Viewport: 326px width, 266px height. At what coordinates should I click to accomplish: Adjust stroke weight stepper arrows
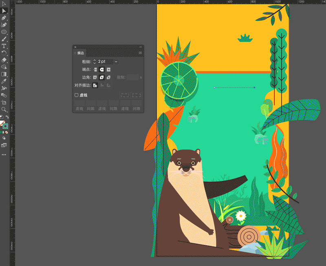pos(95,62)
